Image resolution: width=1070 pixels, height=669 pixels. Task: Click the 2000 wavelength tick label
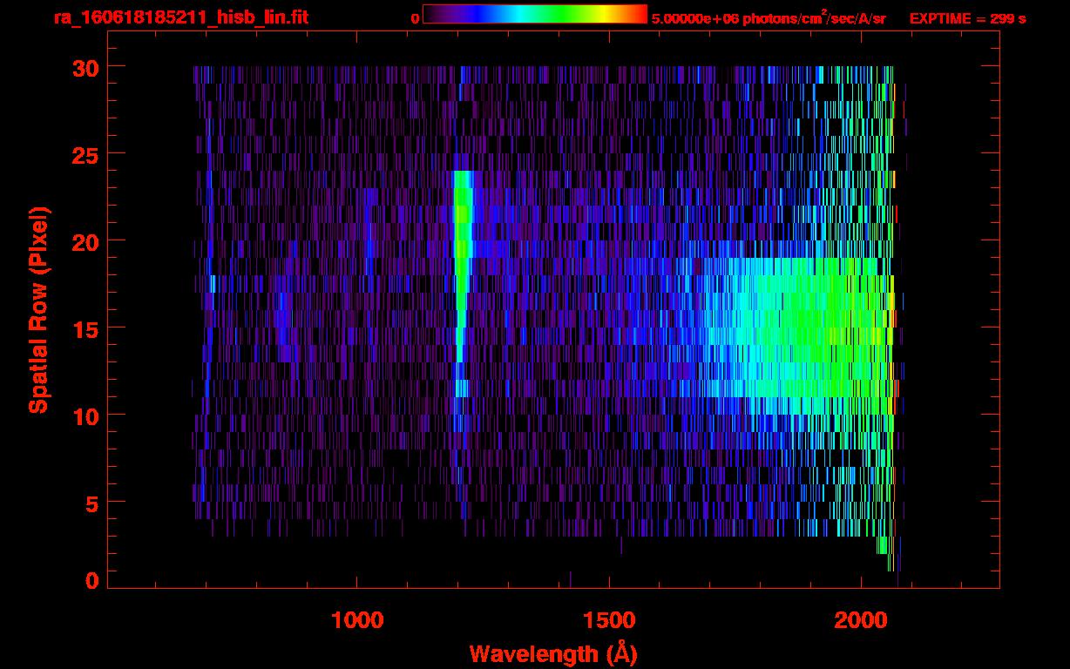coord(861,620)
